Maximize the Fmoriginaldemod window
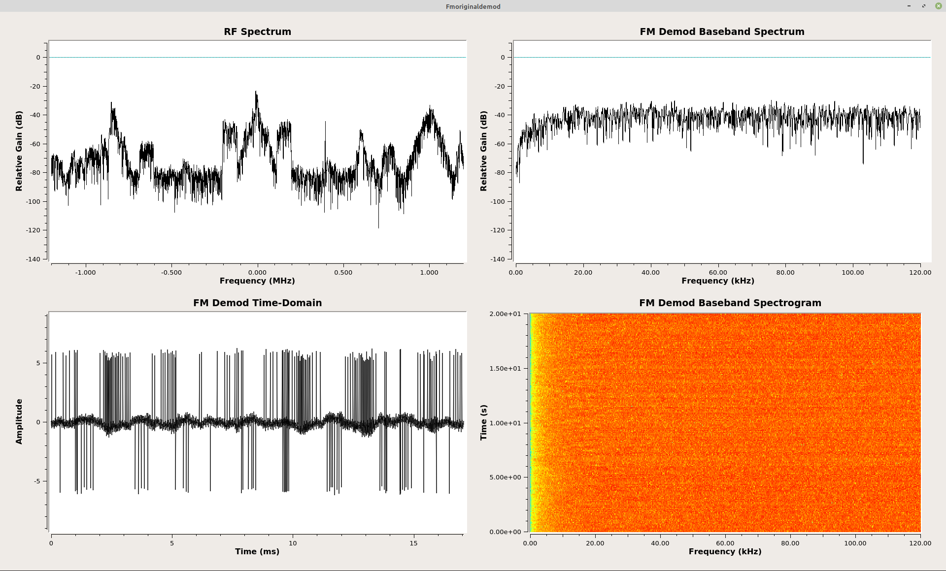The height and width of the screenshot is (571, 946). coord(924,6)
